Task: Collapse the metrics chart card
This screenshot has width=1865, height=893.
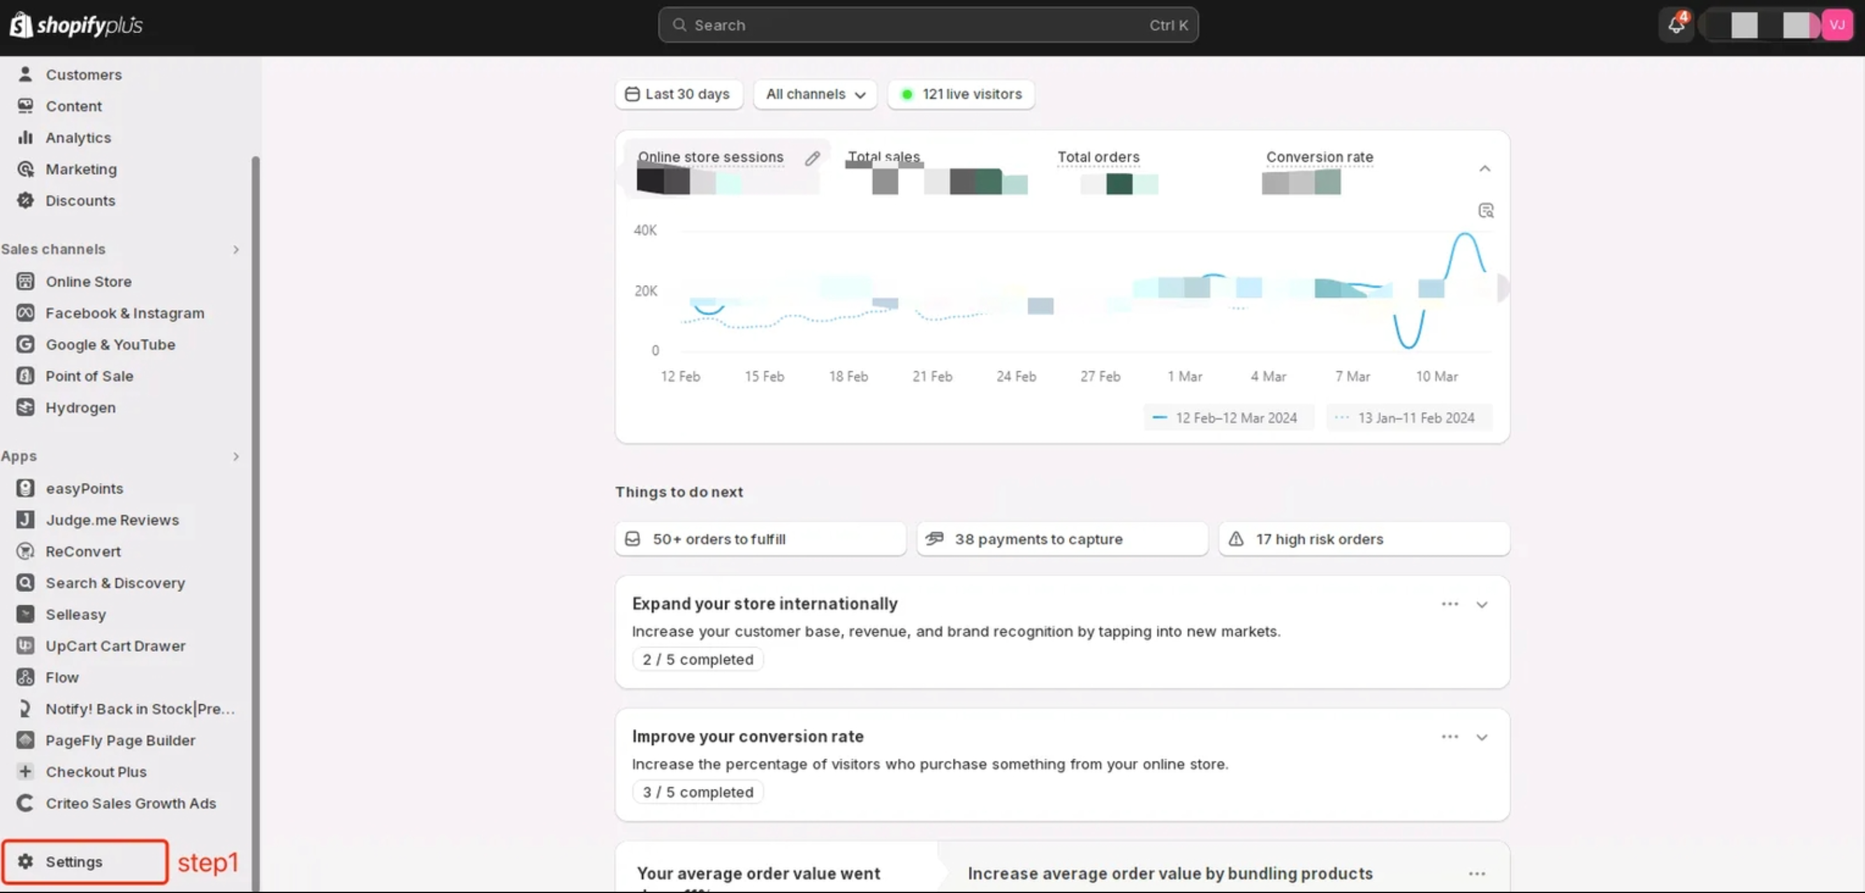Action: [1485, 169]
